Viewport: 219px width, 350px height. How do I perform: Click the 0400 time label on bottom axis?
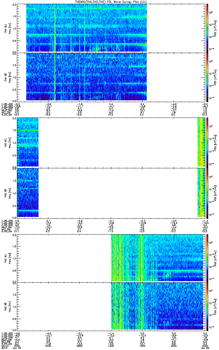click(48, 346)
